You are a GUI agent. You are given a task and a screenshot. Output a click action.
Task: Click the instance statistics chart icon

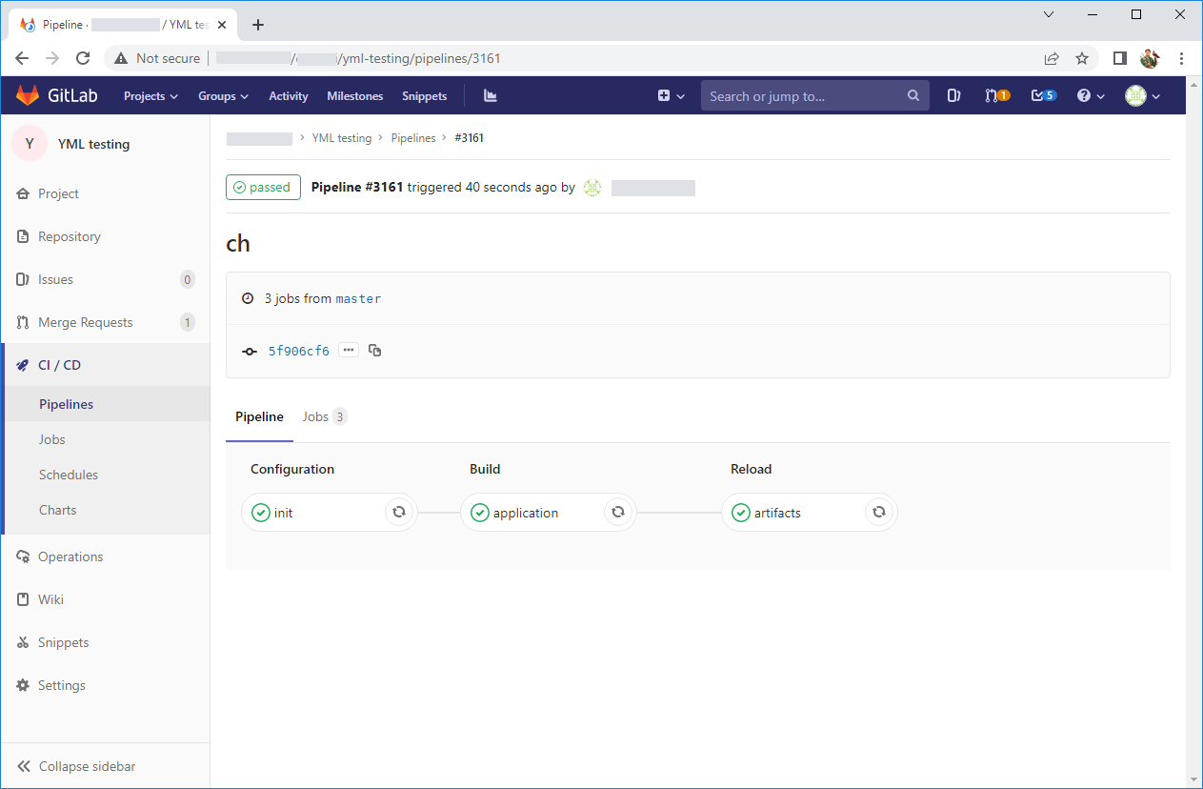(x=491, y=96)
